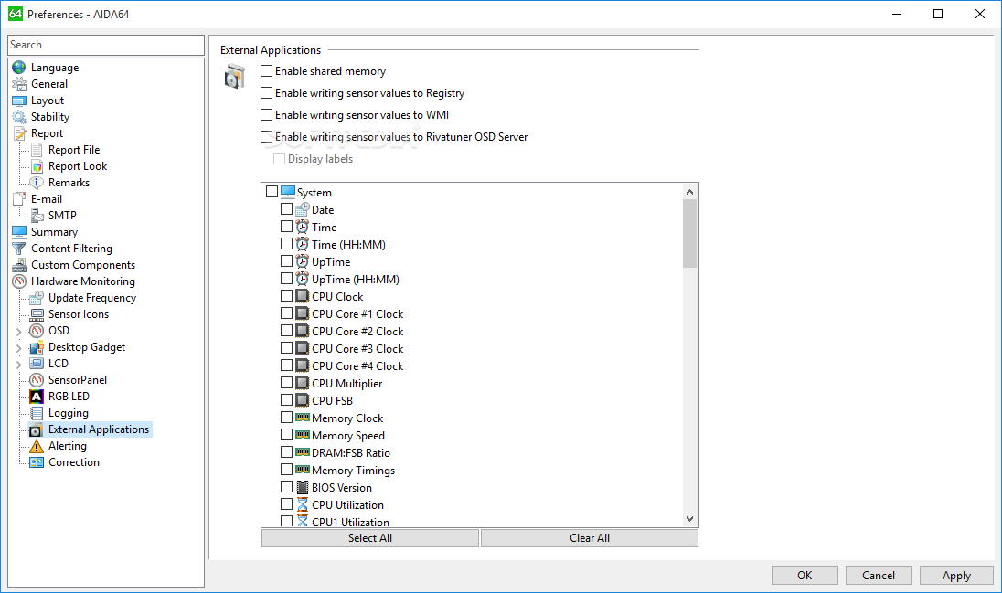Click the Alerting warning triangle icon

click(x=37, y=446)
